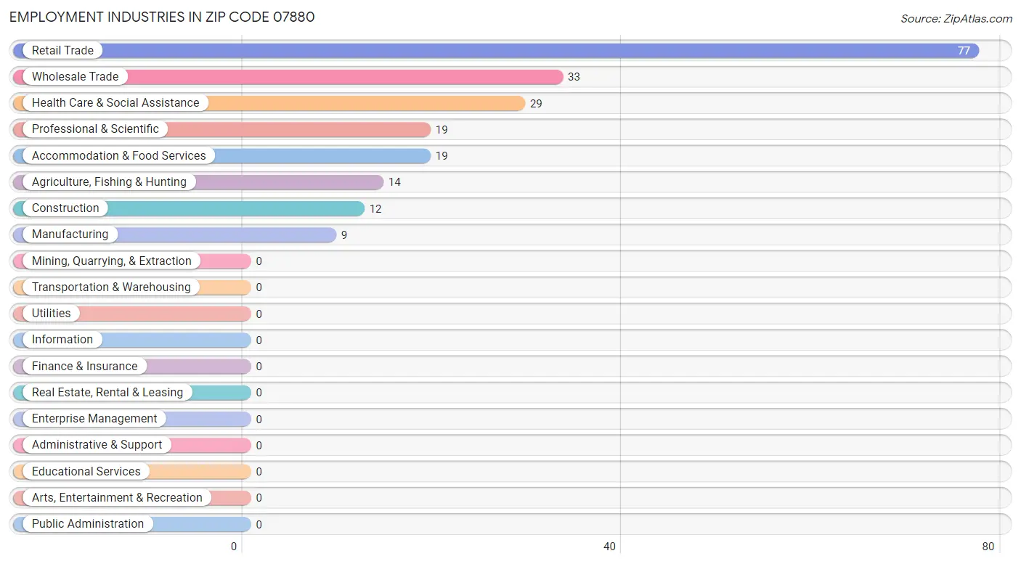Click the Construction value 12
This screenshot has width=1021, height=564.
(x=375, y=209)
